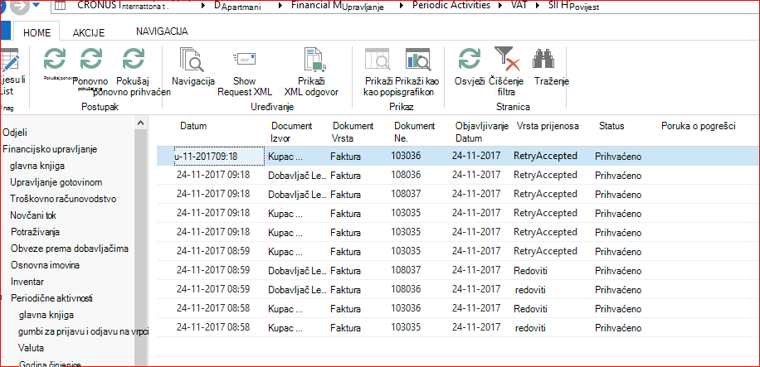Viewport: 760px width, 367px height.
Task: Expand breadcrumb arrow after VAT
Action: coord(536,6)
